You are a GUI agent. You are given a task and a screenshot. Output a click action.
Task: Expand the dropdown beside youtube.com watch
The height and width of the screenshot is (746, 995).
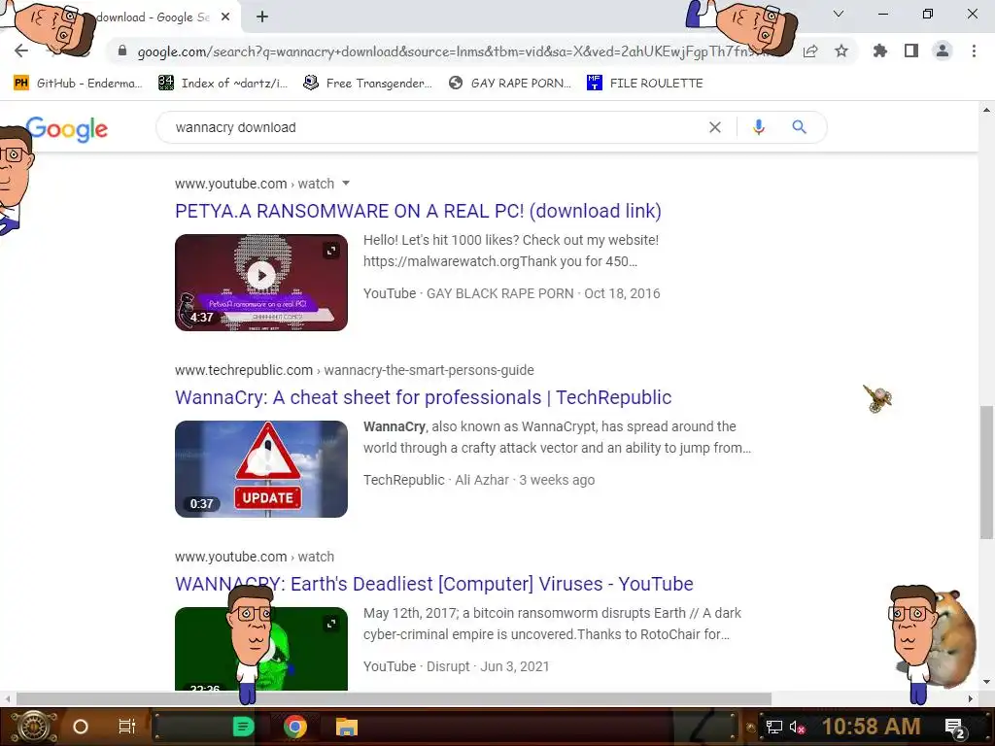pos(346,184)
